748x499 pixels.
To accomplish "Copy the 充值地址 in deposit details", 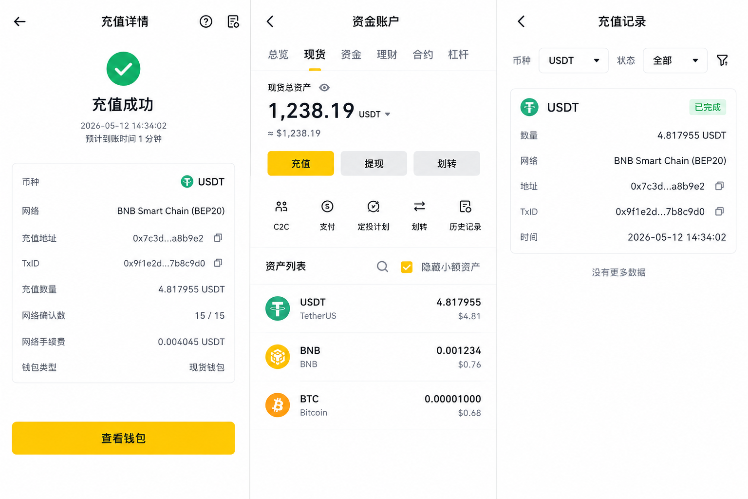I will point(218,238).
